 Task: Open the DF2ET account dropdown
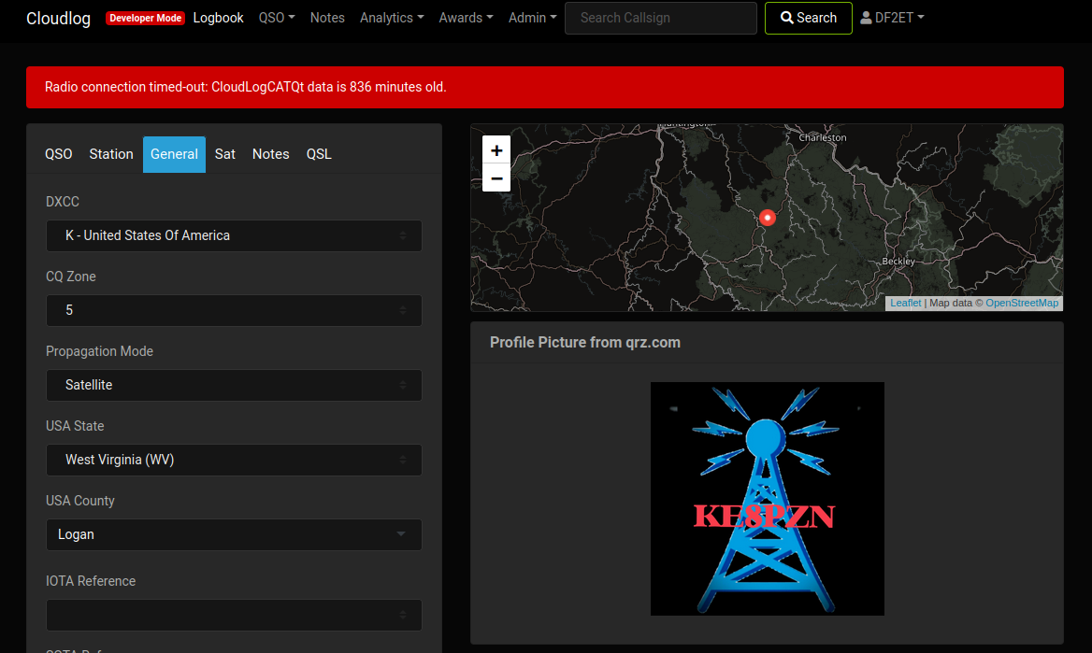pos(892,17)
